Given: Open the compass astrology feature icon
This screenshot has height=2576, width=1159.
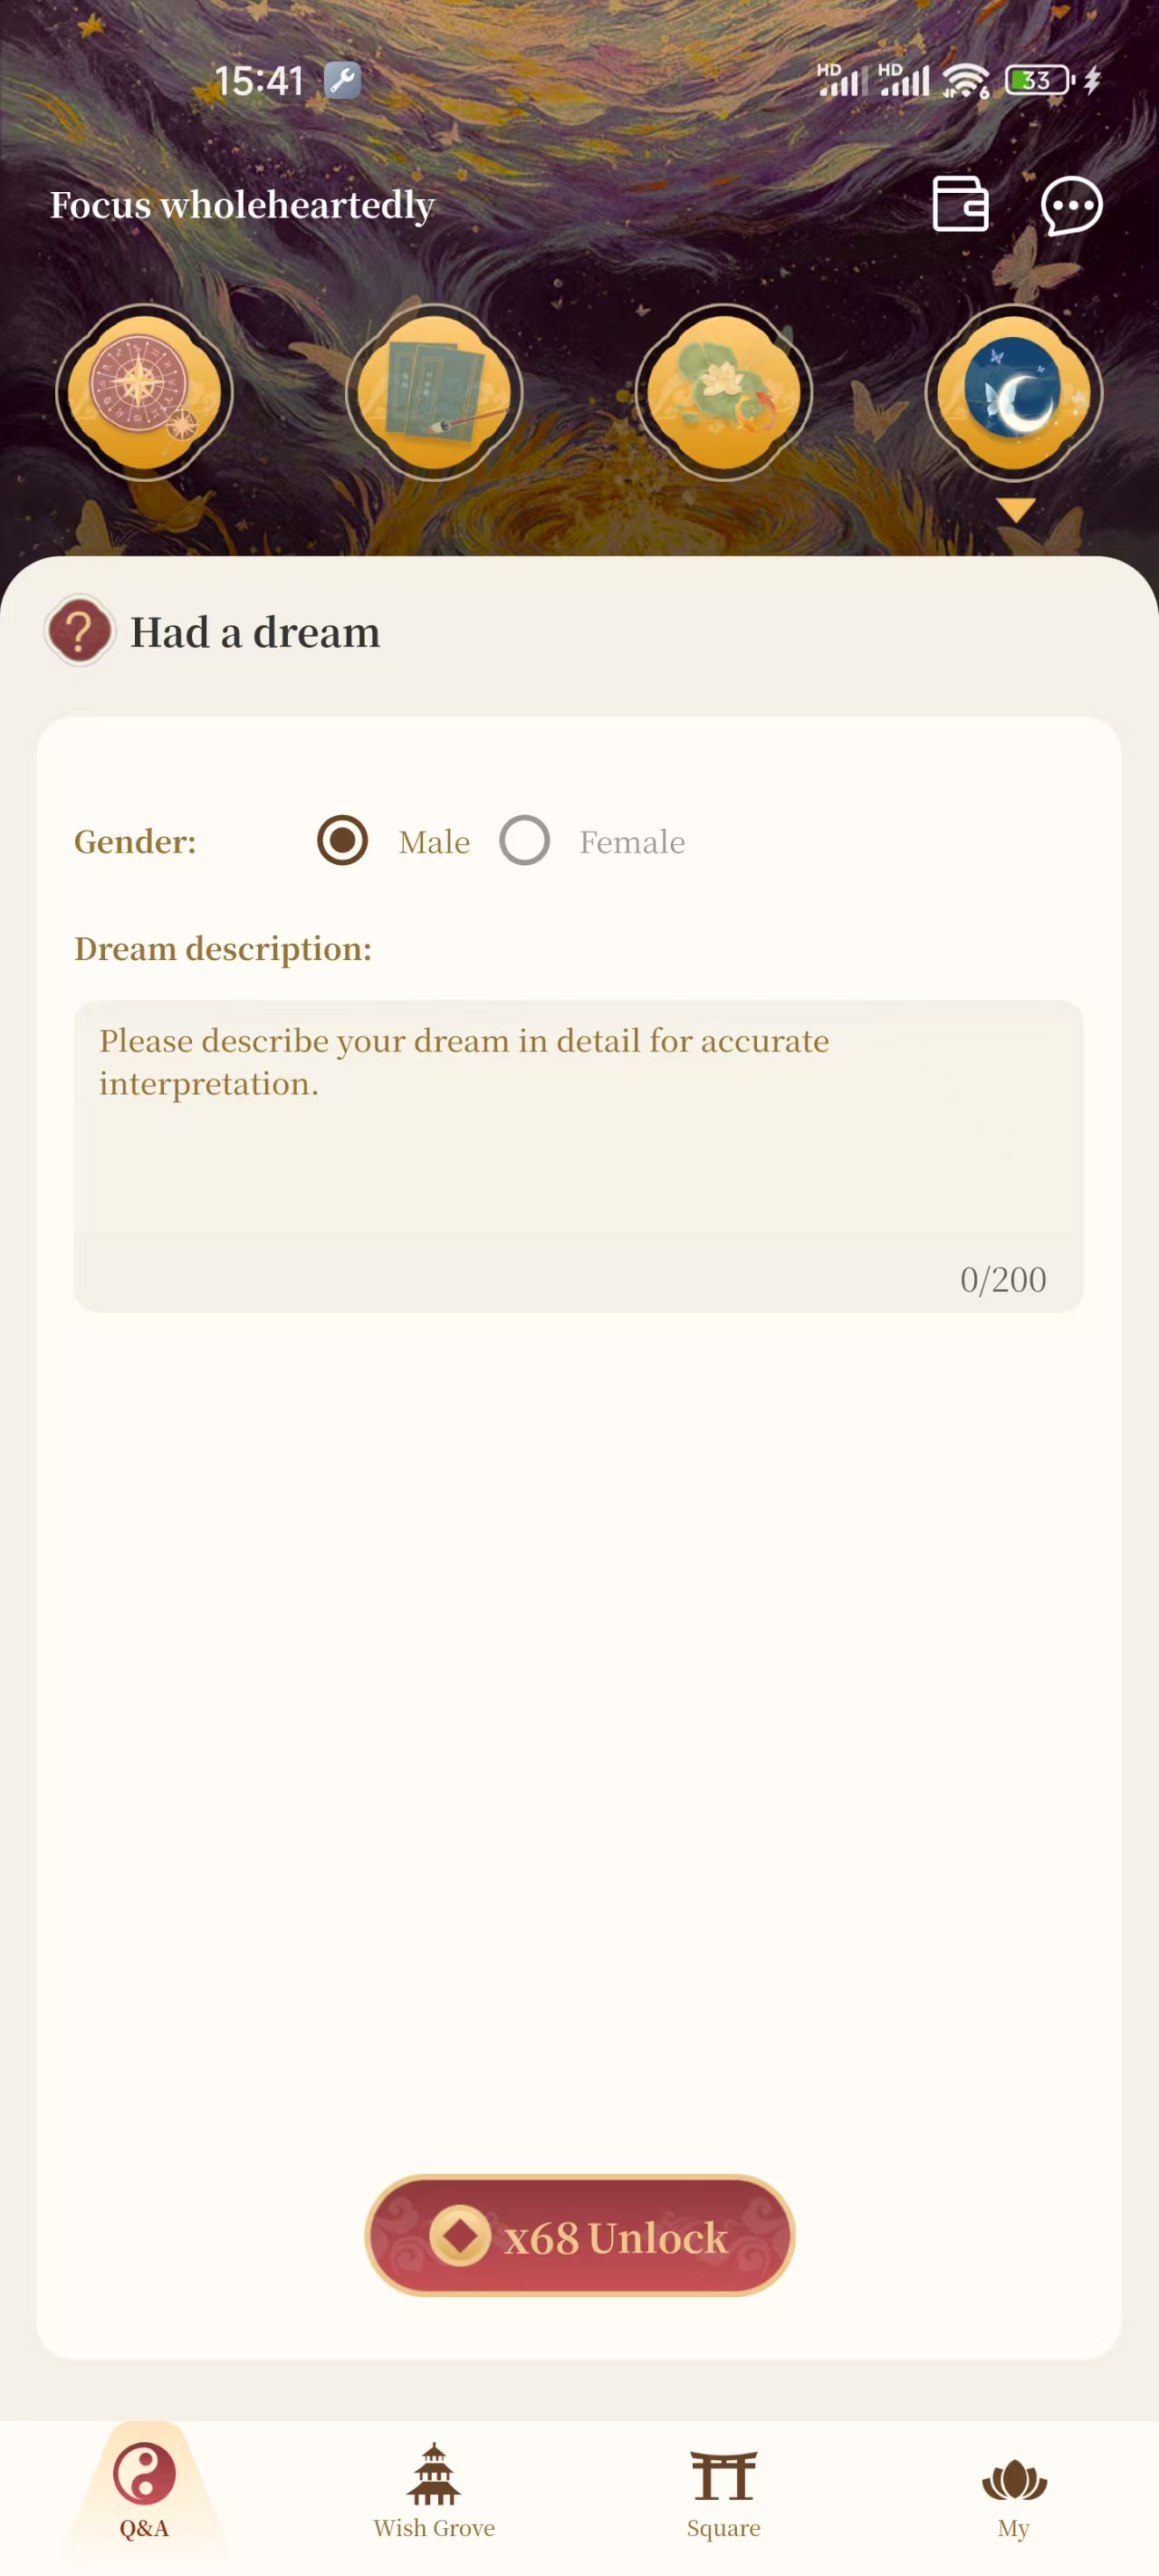Looking at the screenshot, I should tap(144, 392).
